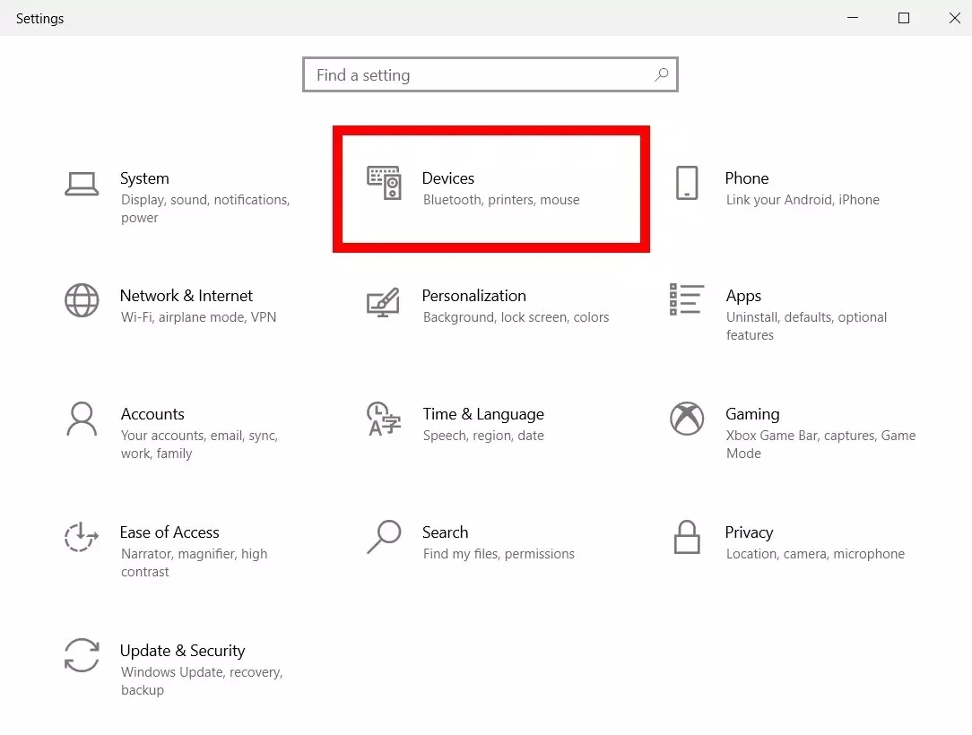972x735 pixels.
Task: Select the Privacy padlock icon
Action: tap(686, 537)
